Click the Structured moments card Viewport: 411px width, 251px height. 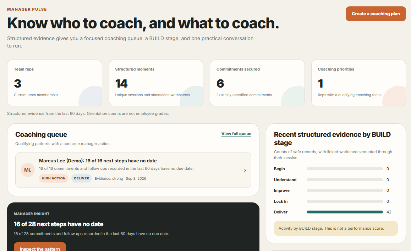156,83
